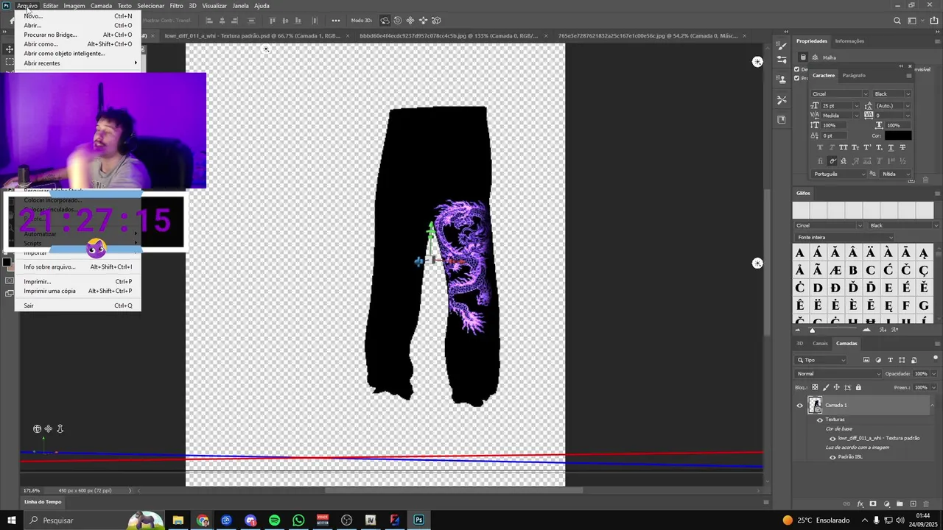
Task: Apply Subscript text style icon
Action: [879, 147]
